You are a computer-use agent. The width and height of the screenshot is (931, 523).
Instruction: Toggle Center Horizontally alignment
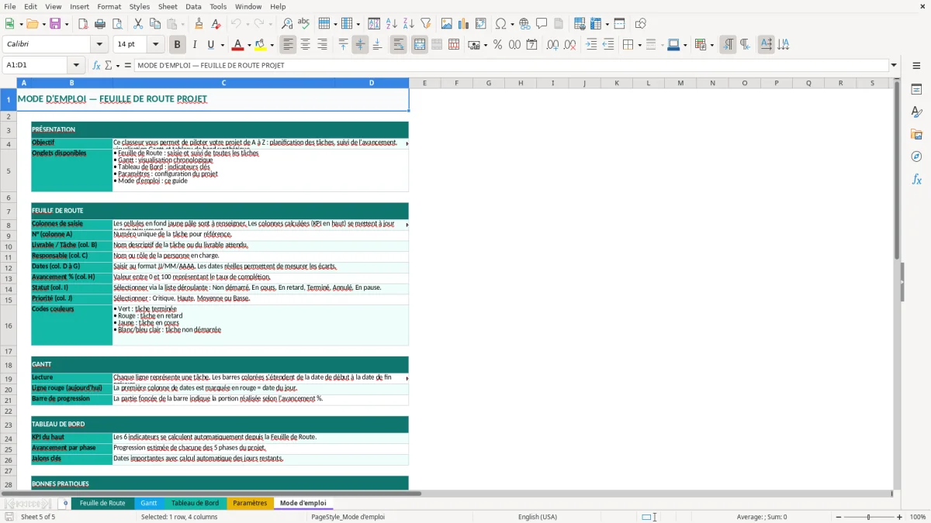point(305,45)
